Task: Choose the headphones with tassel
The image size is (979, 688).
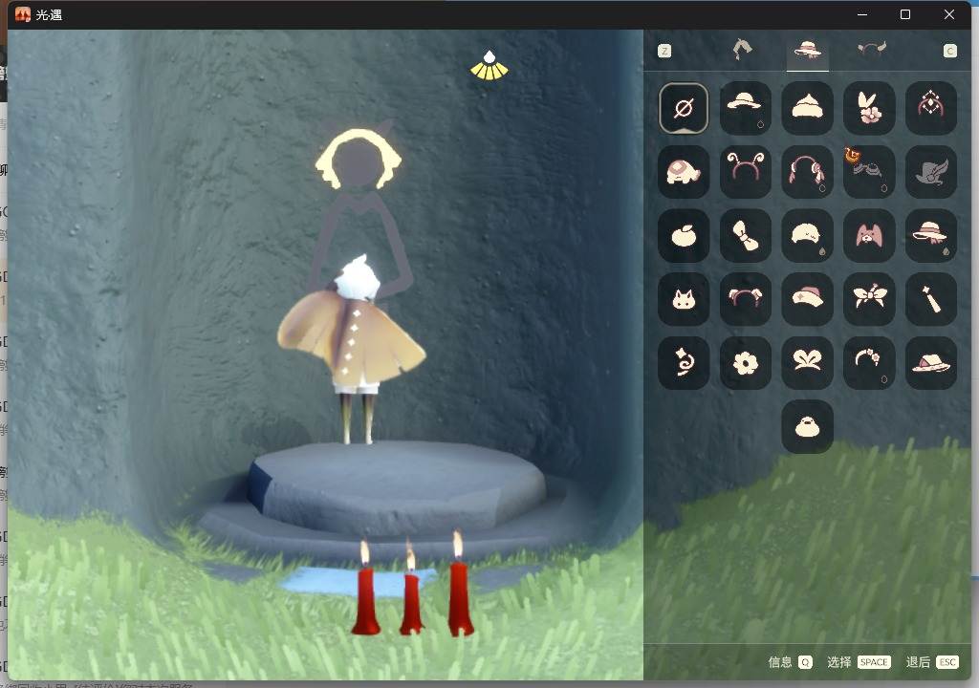Action: click(807, 172)
